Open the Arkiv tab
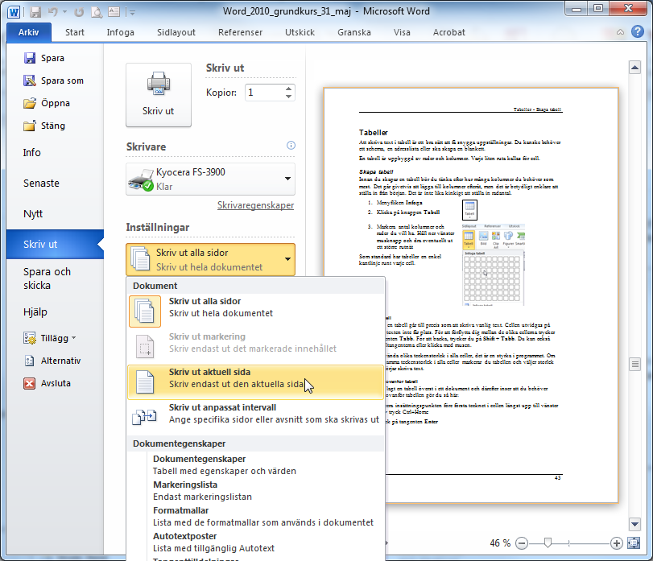 coord(28,32)
